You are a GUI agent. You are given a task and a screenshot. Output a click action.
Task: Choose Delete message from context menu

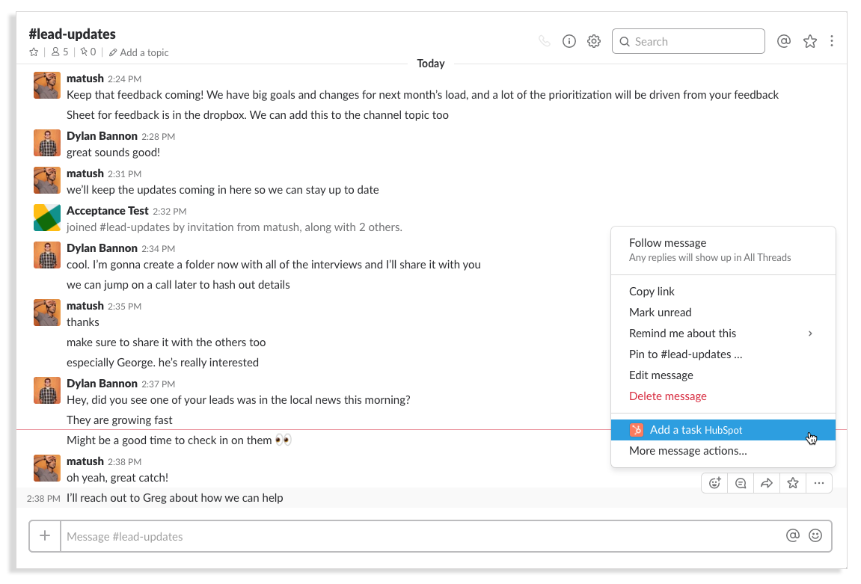(667, 396)
